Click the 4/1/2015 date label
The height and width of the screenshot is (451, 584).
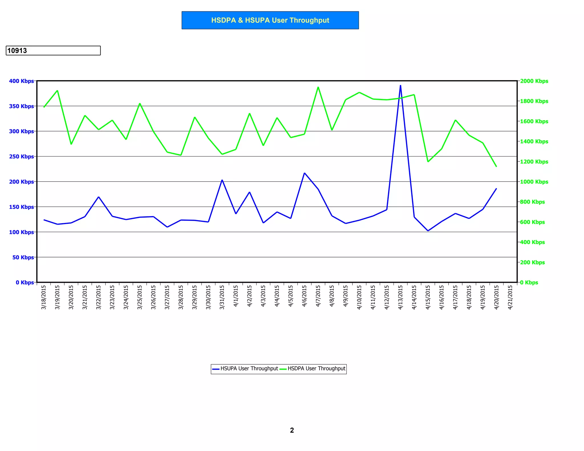(x=236, y=296)
